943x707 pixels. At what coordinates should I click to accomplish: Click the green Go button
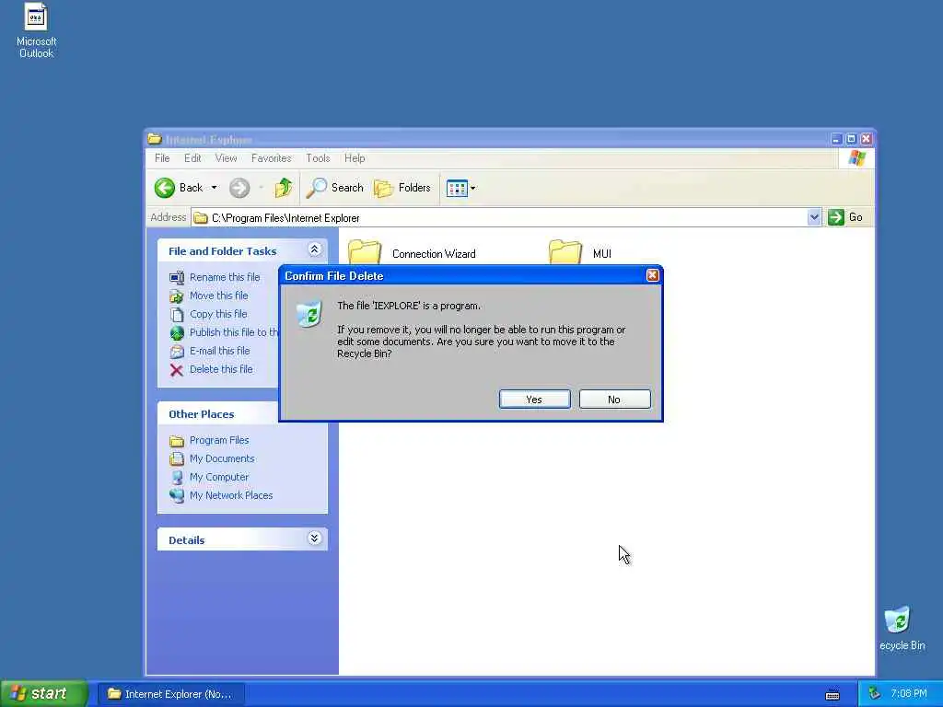point(845,217)
